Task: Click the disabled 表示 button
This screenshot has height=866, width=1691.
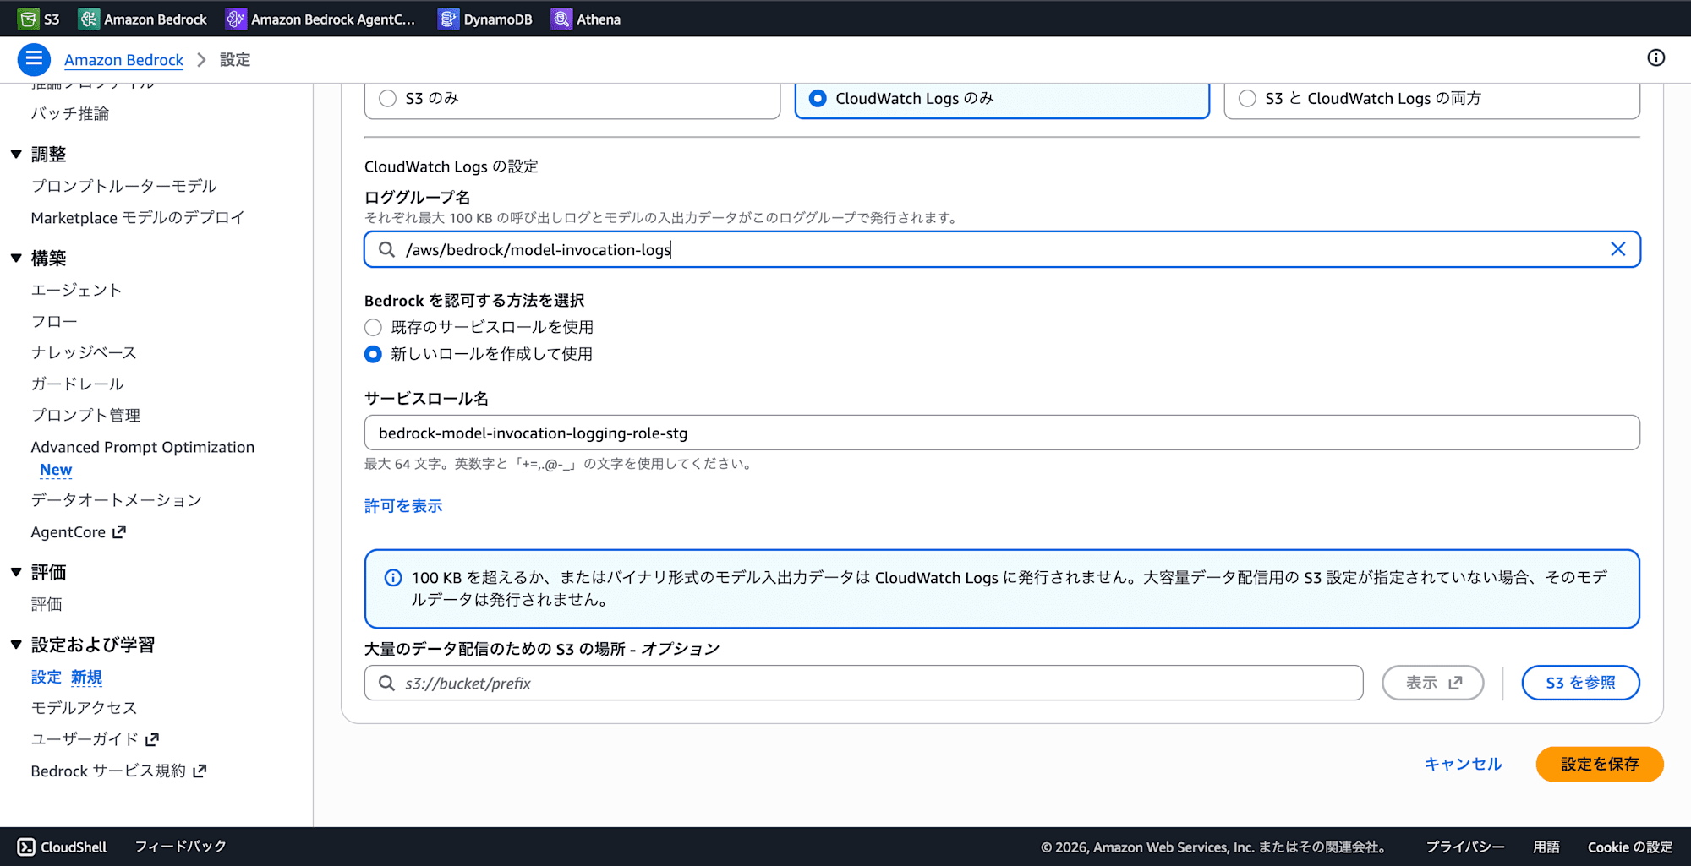Action: 1433,683
